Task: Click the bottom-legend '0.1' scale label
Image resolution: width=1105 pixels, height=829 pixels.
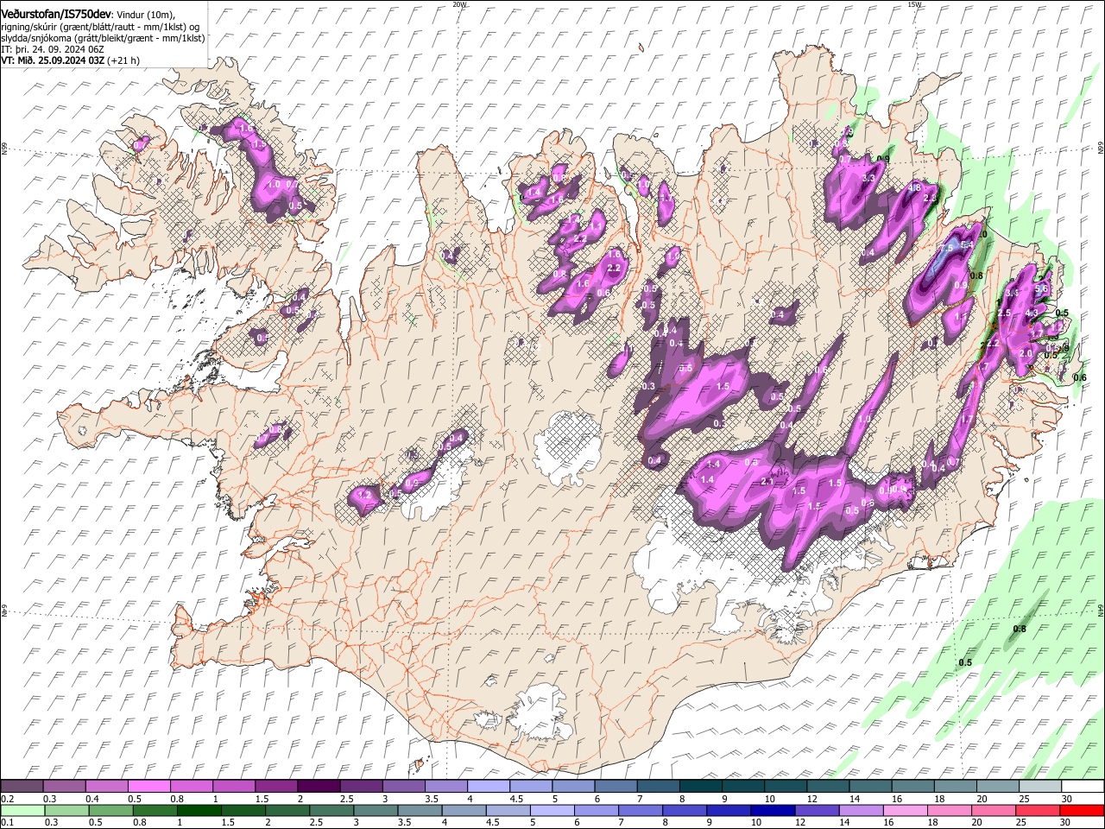Action: (8, 823)
